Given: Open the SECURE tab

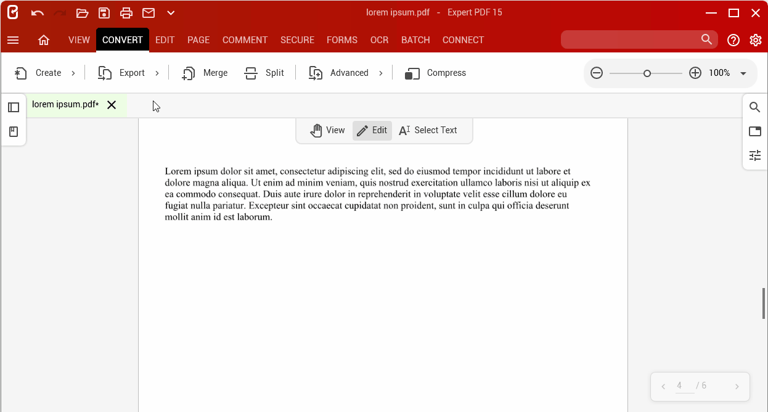Looking at the screenshot, I should (x=297, y=40).
